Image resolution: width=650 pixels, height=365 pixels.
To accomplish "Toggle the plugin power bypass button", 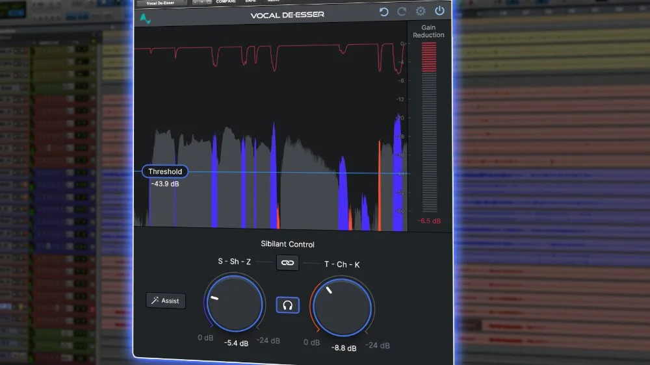I will click(x=439, y=11).
